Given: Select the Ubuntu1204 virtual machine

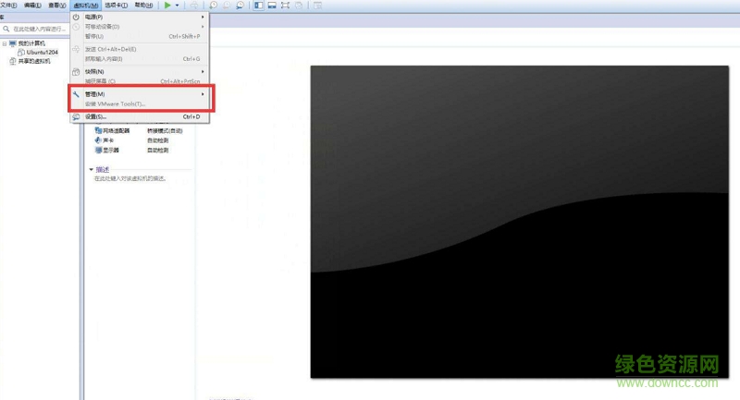Looking at the screenshot, I should 42,53.
